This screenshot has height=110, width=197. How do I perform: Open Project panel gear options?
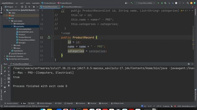click(34, 7)
